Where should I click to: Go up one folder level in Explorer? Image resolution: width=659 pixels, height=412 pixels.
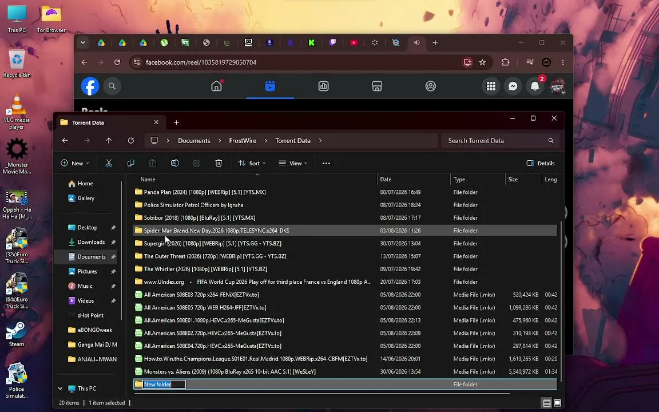109,140
